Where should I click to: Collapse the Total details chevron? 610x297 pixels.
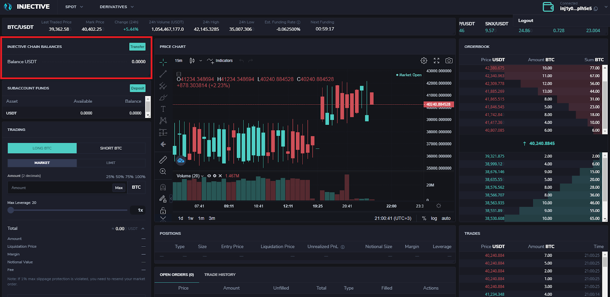coord(143,228)
